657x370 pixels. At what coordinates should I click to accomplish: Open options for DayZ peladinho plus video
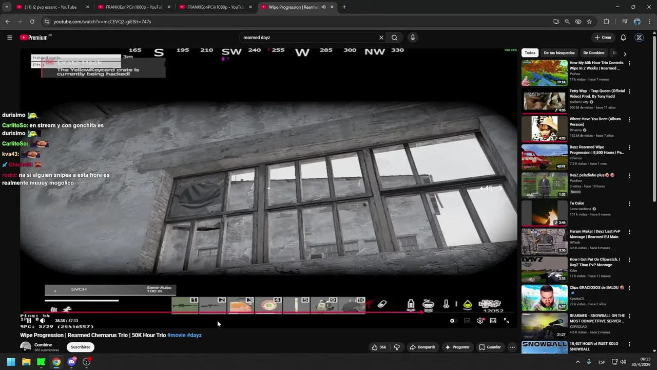[x=629, y=176]
